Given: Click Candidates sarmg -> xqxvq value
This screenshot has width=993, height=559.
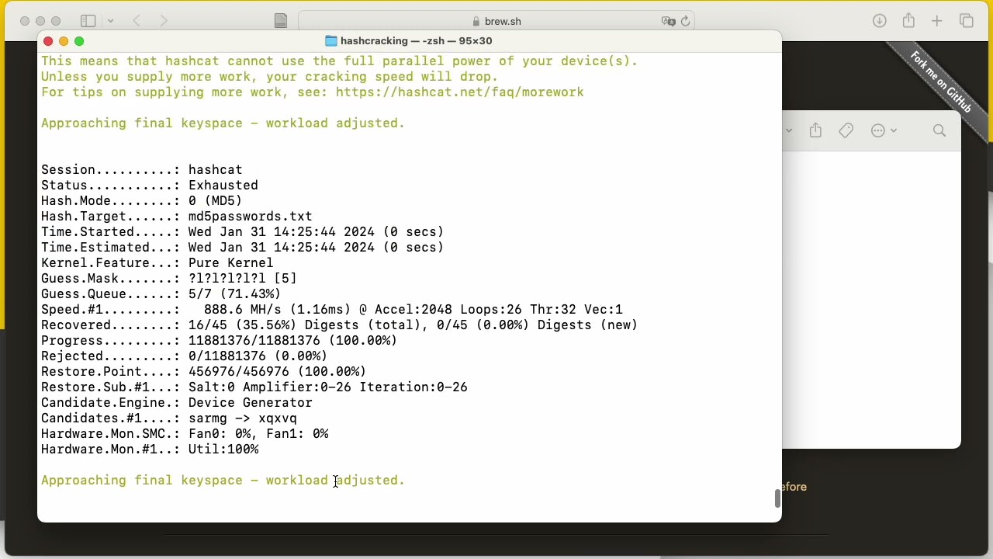Looking at the screenshot, I should [242, 418].
